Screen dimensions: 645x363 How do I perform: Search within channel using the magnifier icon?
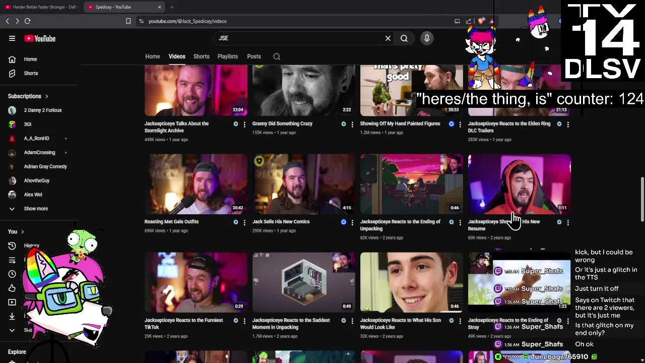point(277,56)
